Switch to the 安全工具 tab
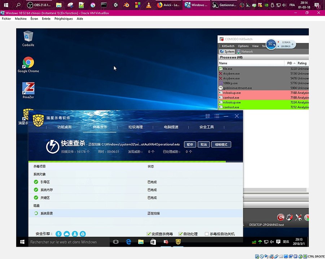The image size is (325, 259). point(206,127)
